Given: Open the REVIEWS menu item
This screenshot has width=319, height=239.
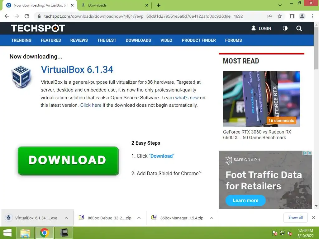Looking at the screenshot, I should click(79, 40).
